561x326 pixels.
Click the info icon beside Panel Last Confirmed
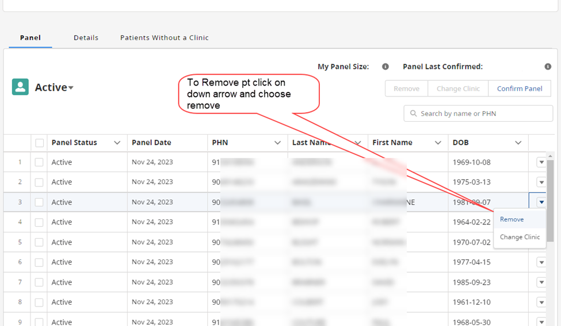click(548, 67)
